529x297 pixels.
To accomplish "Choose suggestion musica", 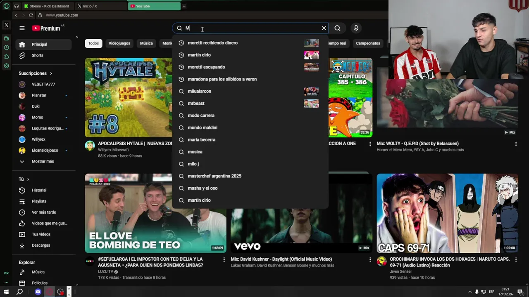I will tap(250, 152).
